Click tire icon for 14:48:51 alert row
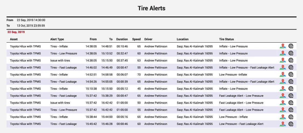The image size is (303, 133). click(x=291, y=46)
